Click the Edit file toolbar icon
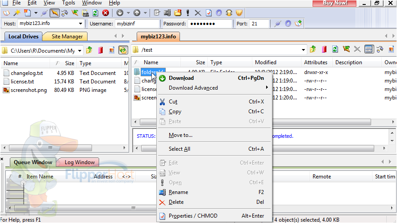This screenshot has width=397, height=223. [157, 12]
